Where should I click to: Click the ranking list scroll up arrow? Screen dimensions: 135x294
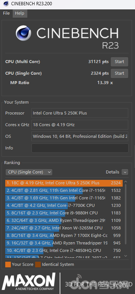point(126,182)
